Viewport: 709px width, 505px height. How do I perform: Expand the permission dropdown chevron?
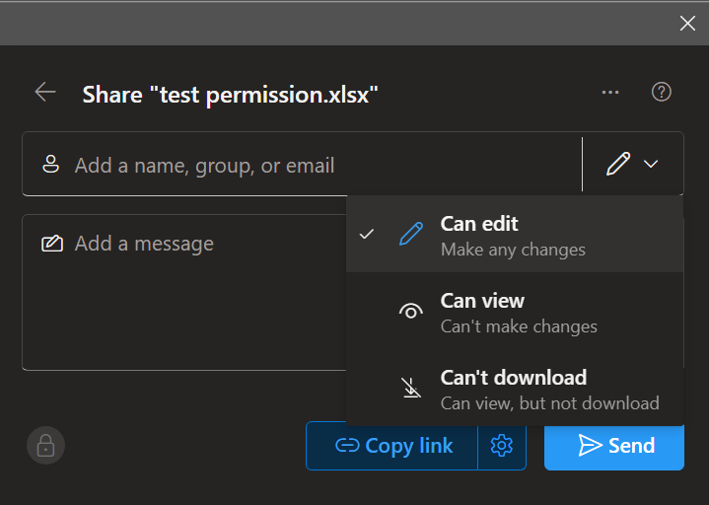coord(651,165)
